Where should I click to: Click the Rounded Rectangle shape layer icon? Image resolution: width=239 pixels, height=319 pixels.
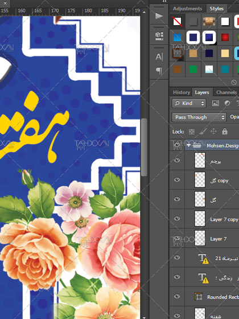click(198, 297)
